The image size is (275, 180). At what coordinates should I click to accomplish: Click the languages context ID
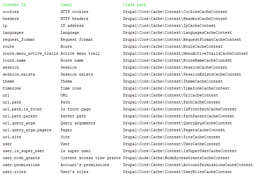point(13,33)
